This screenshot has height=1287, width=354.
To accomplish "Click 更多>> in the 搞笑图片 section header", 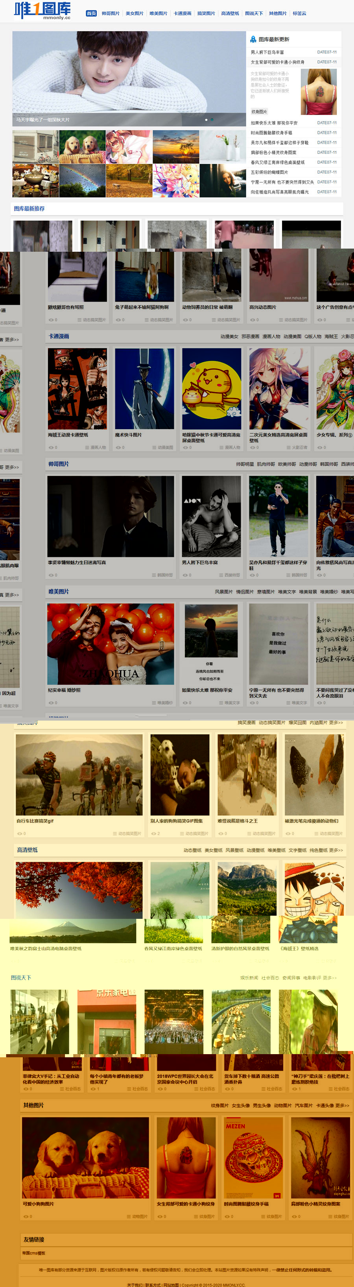I will (x=336, y=723).
